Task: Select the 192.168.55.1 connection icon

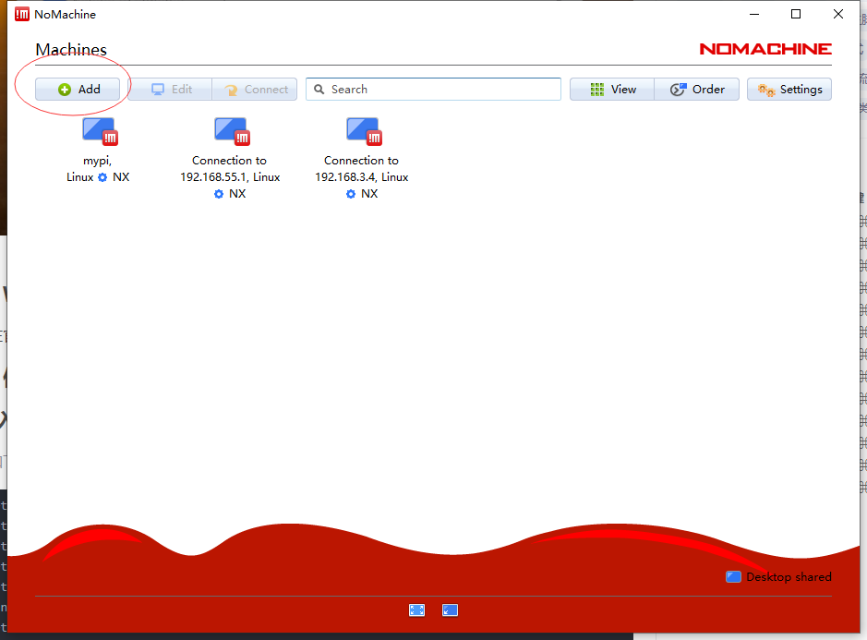Action: [233, 132]
